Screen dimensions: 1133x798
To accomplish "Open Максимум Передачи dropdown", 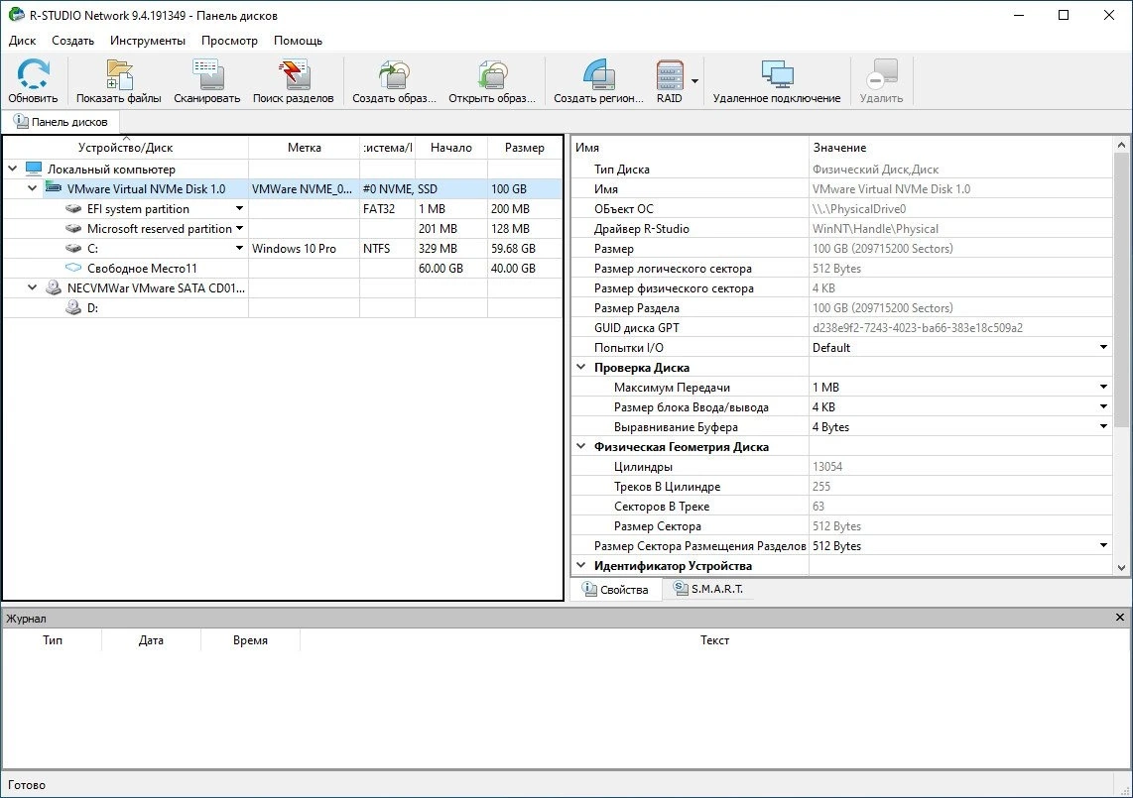I will (1103, 387).
